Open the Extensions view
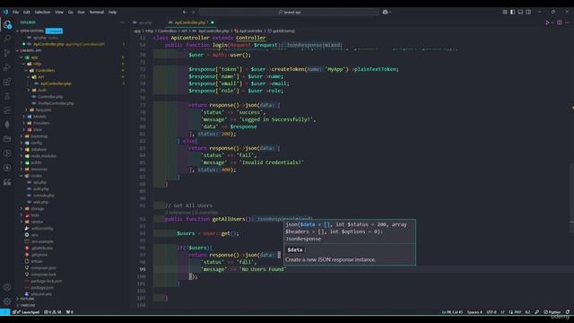This screenshot has height=323, width=574. click(x=7, y=82)
